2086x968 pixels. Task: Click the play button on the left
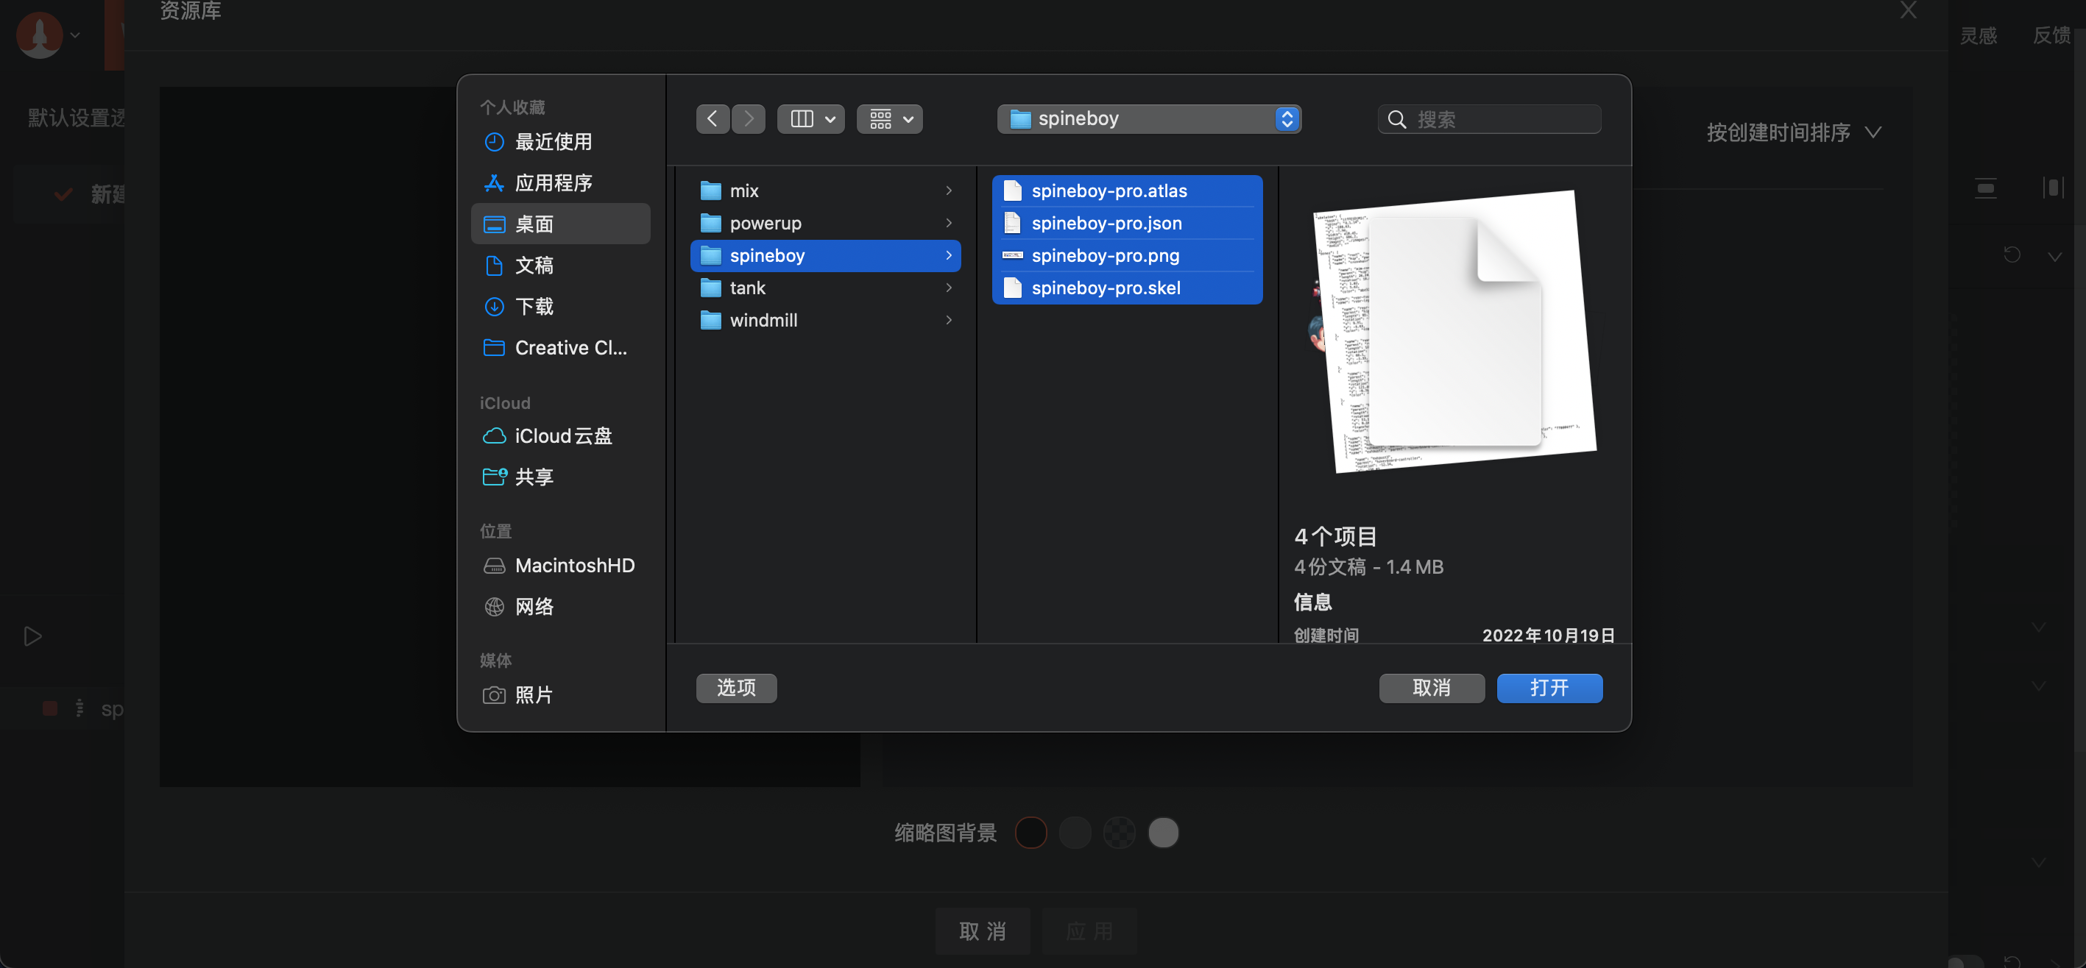pyautogui.click(x=32, y=636)
